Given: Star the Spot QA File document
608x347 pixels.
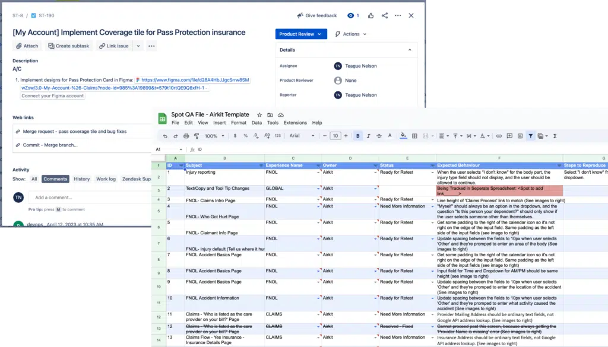Looking at the screenshot, I should coord(259,115).
